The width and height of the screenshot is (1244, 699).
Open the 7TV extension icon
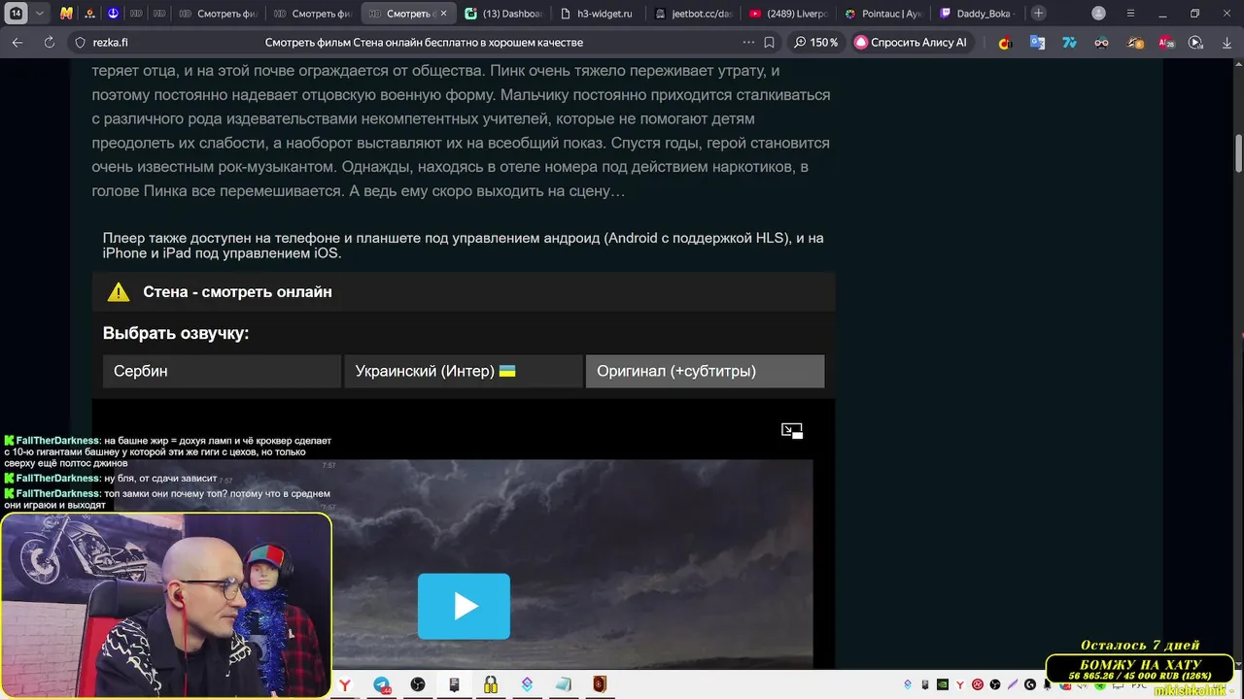(1069, 43)
